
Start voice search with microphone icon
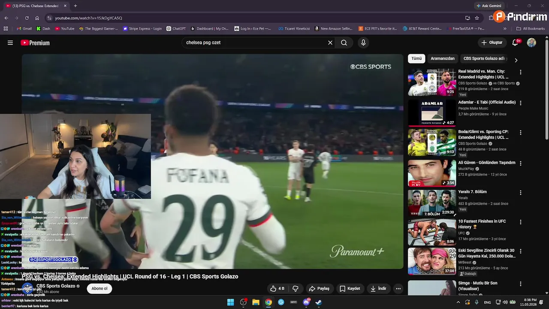[x=363, y=42]
